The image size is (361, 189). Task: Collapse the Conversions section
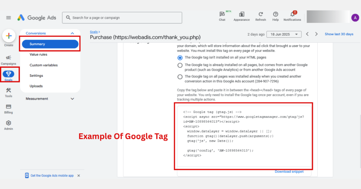pyautogui.click(x=72, y=33)
